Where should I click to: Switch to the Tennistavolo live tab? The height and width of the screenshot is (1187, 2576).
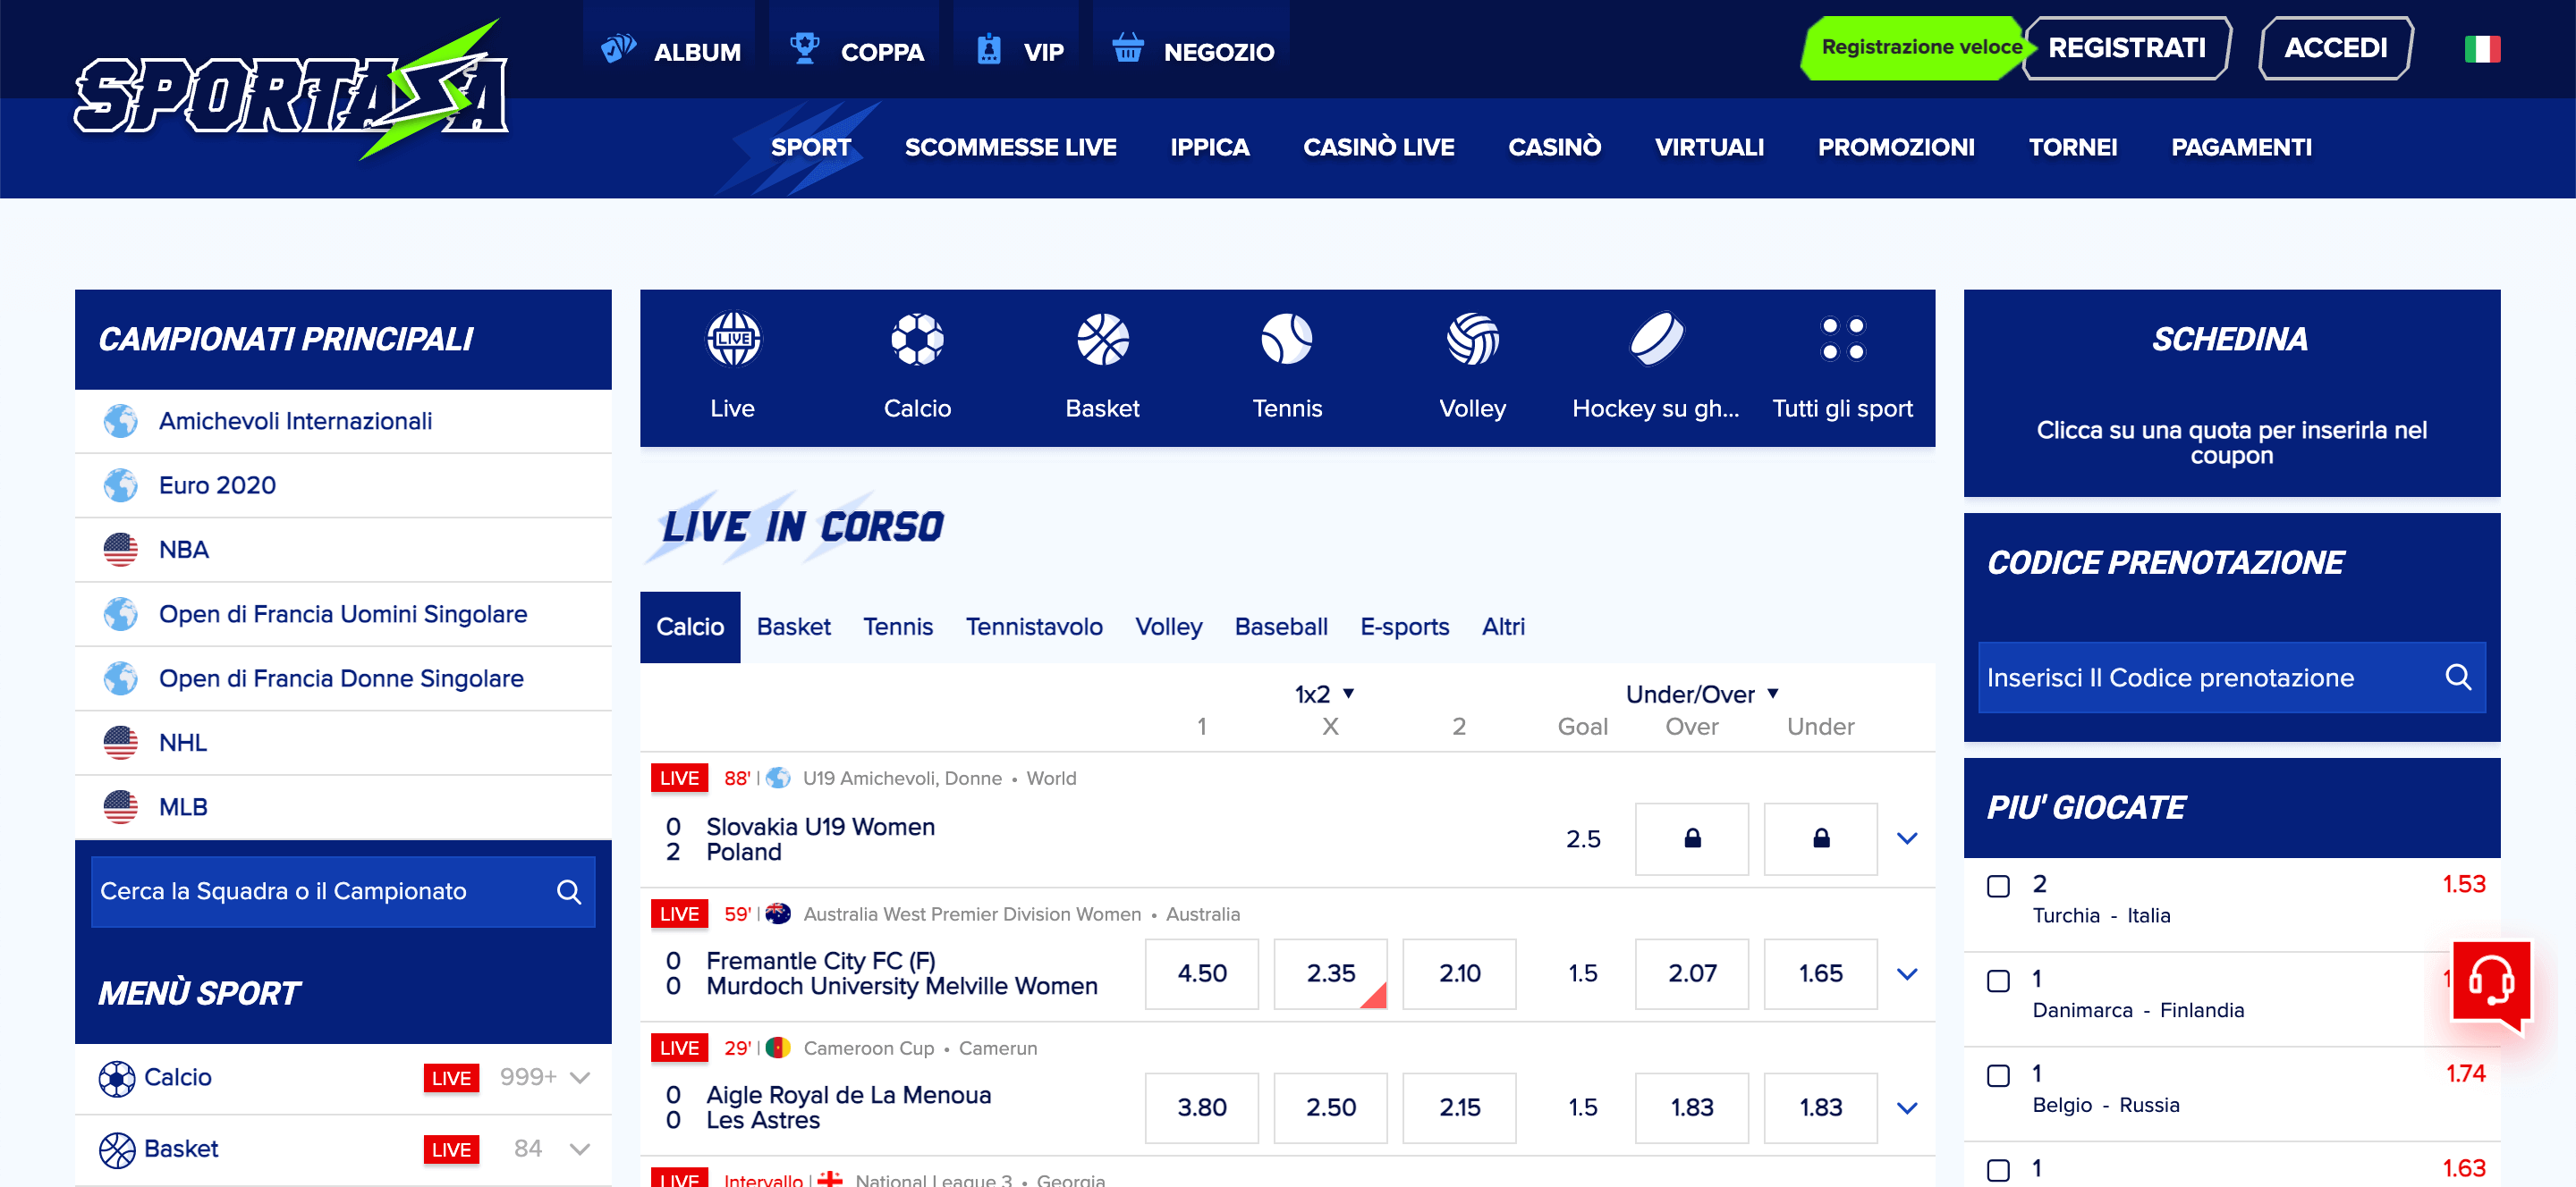1034,627
